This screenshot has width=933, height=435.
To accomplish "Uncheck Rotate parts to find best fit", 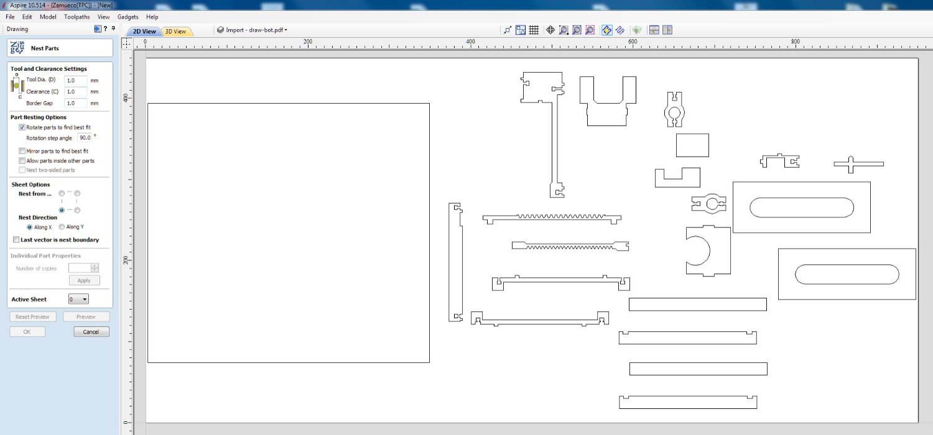I will (22, 127).
